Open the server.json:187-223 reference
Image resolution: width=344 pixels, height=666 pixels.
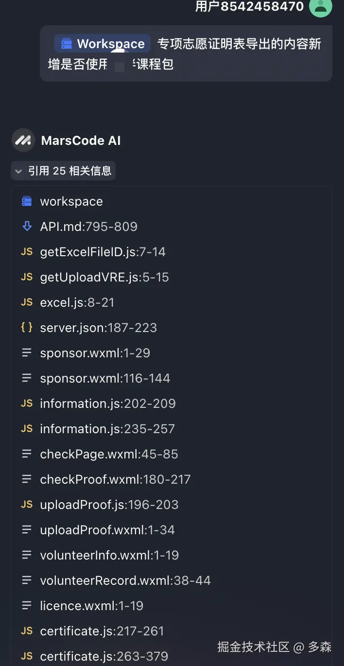(x=99, y=327)
